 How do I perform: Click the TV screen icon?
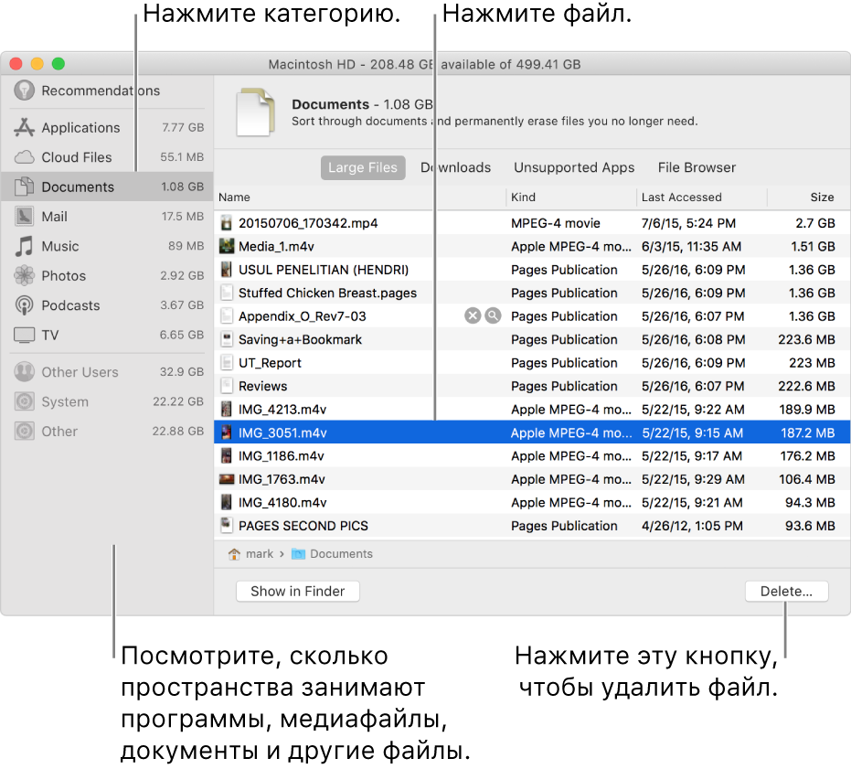(24, 335)
